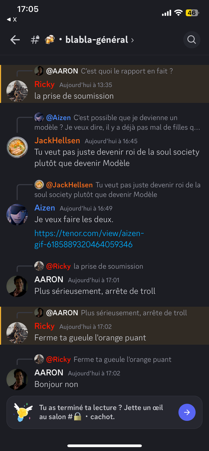
Task: Expand channel details chevron after blabla-général
Action: tap(132, 40)
